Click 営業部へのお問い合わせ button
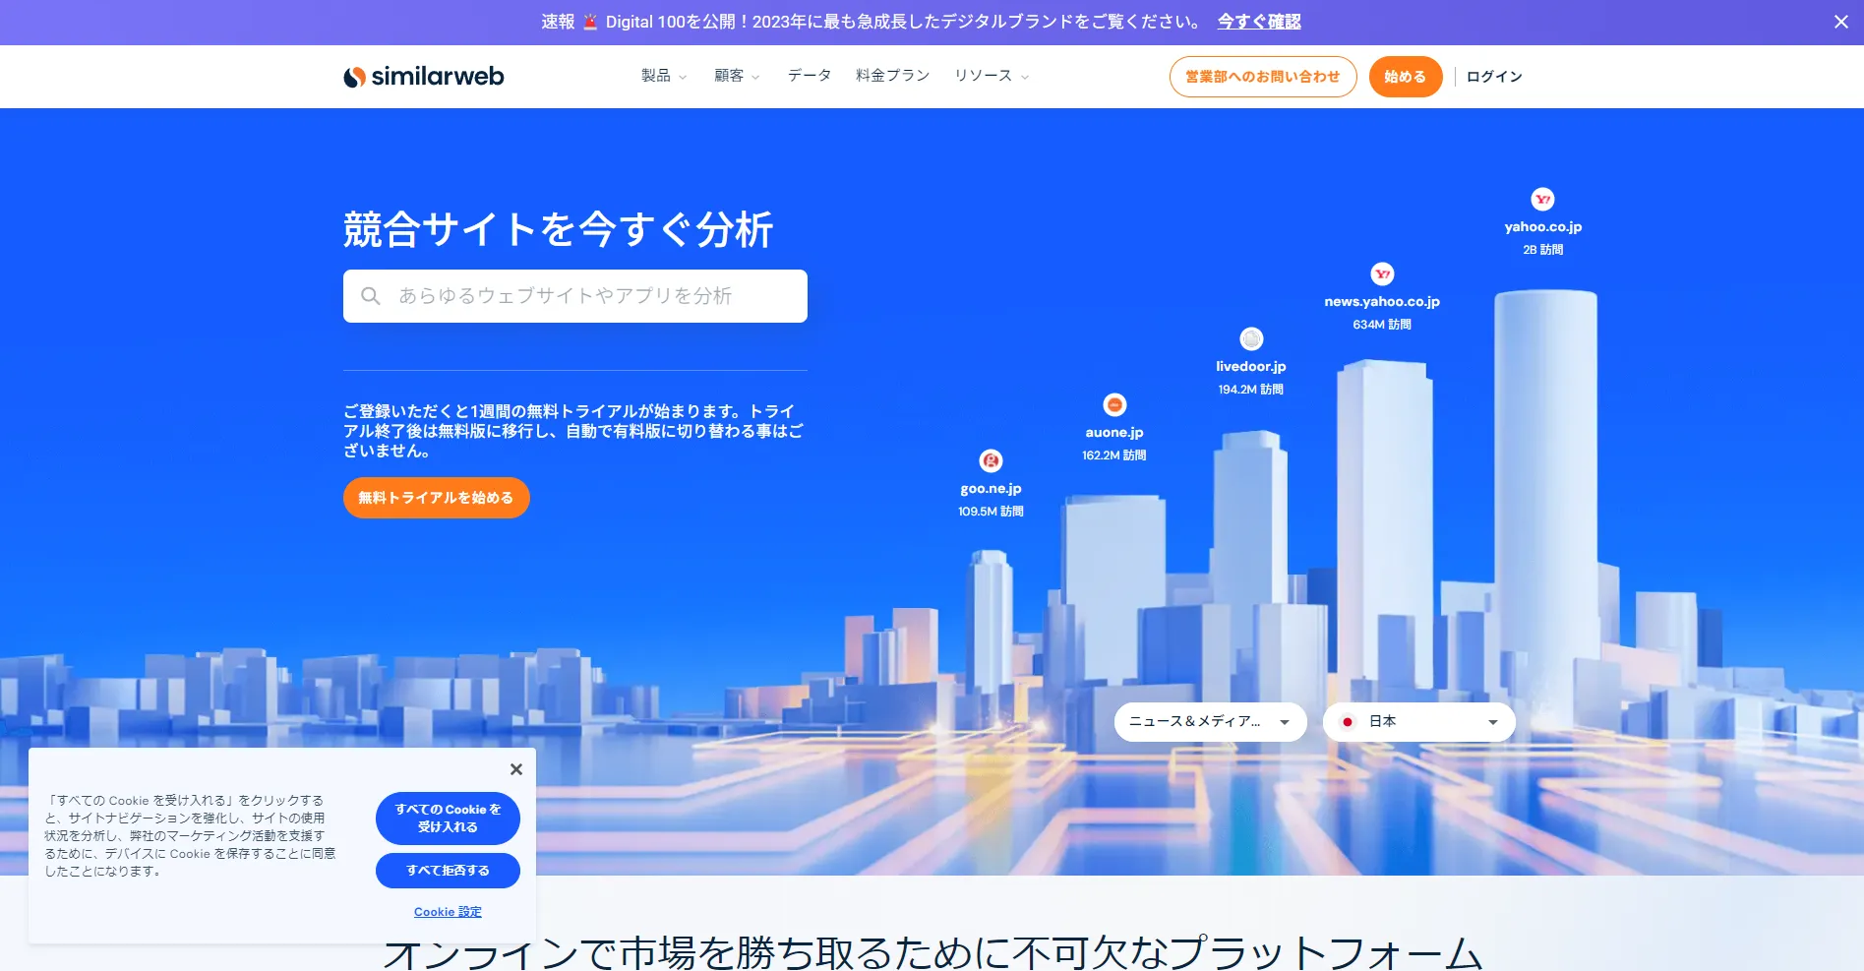Screen dimensions: 1864x971 1263,77
